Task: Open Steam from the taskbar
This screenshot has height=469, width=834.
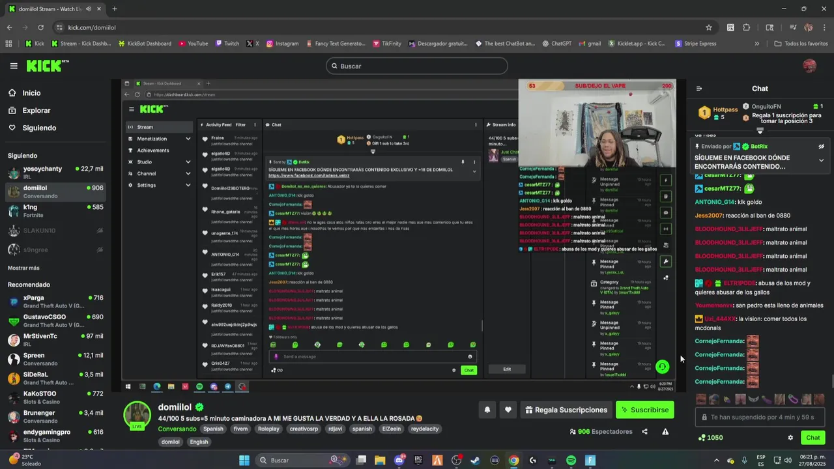Action: pyautogui.click(x=475, y=461)
